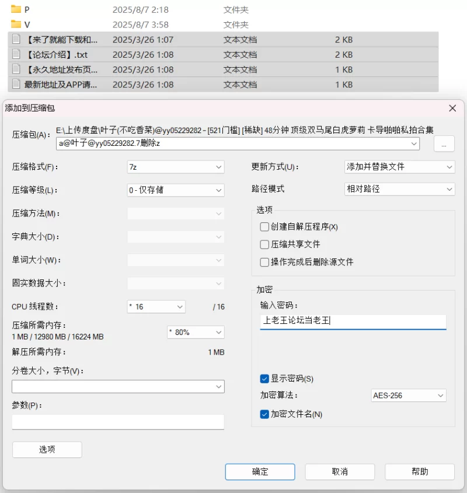Image resolution: width=467 pixels, height=493 pixels.
Task: Click the disabled 字典大小(D) dropdown
Action: click(x=176, y=237)
